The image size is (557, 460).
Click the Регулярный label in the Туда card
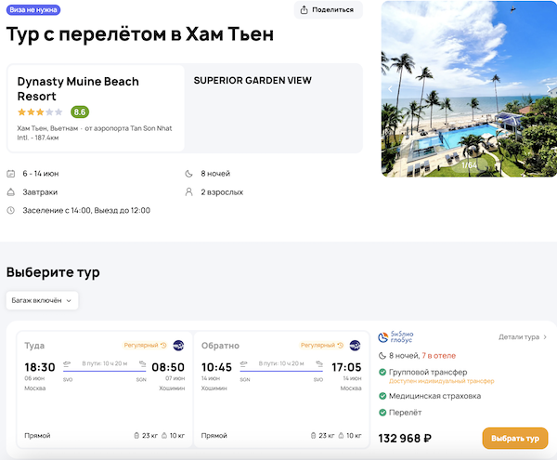pos(141,346)
